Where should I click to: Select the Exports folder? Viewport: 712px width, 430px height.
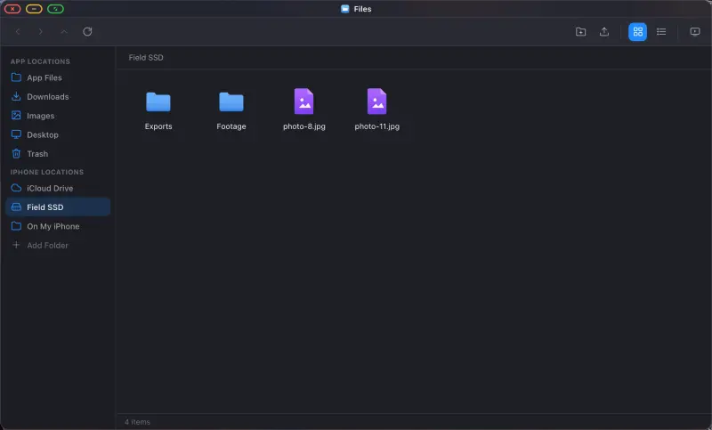click(158, 110)
